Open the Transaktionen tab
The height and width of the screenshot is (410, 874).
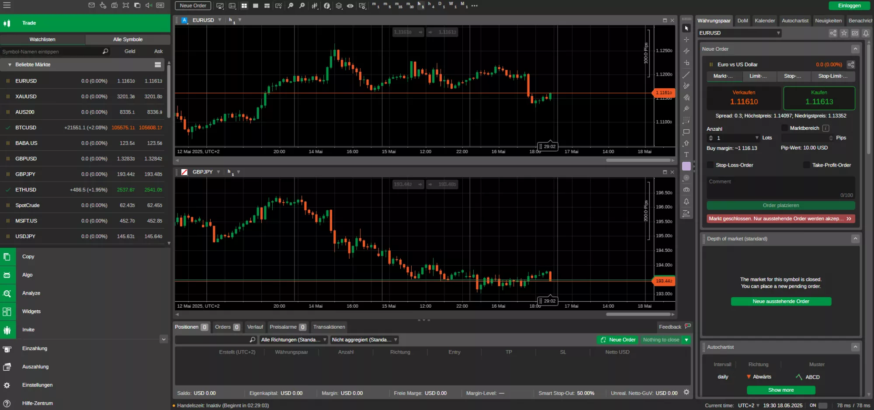pos(329,327)
